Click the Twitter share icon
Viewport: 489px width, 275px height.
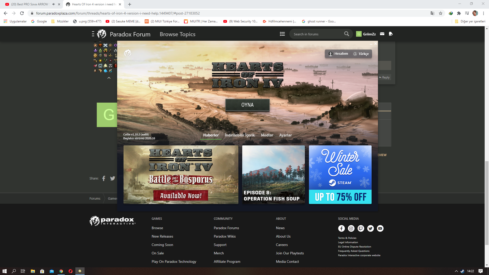[x=113, y=178]
